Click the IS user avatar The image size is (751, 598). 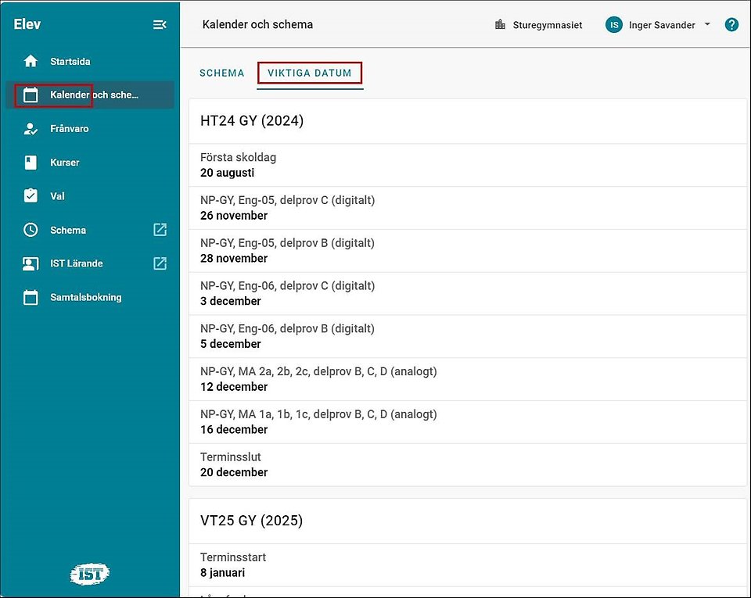click(x=614, y=25)
